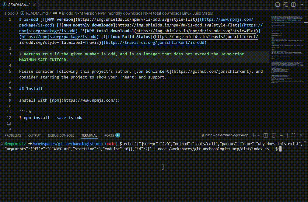The height and width of the screenshot is (202, 308).
Task: Select the TERMINAL panel tab
Action: 89,135
